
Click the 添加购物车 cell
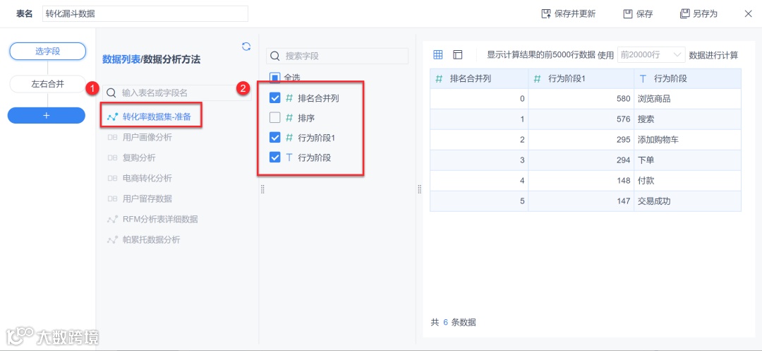coord(688,140)
